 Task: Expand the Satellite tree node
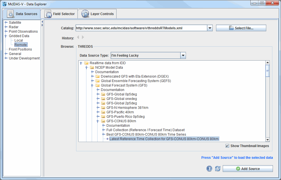(6, 23)
